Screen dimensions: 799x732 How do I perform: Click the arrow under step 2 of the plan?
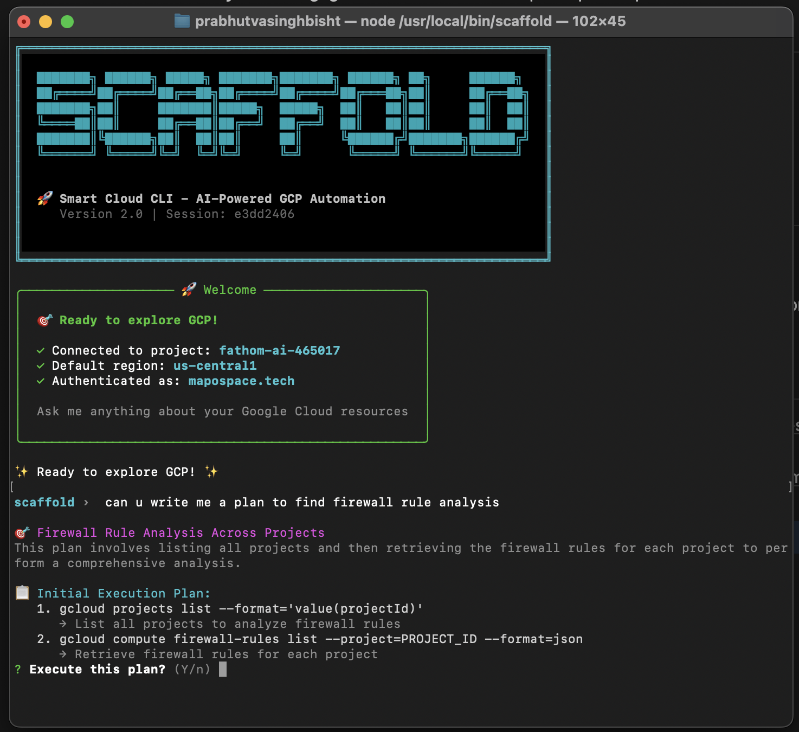[x=63, y=654]
